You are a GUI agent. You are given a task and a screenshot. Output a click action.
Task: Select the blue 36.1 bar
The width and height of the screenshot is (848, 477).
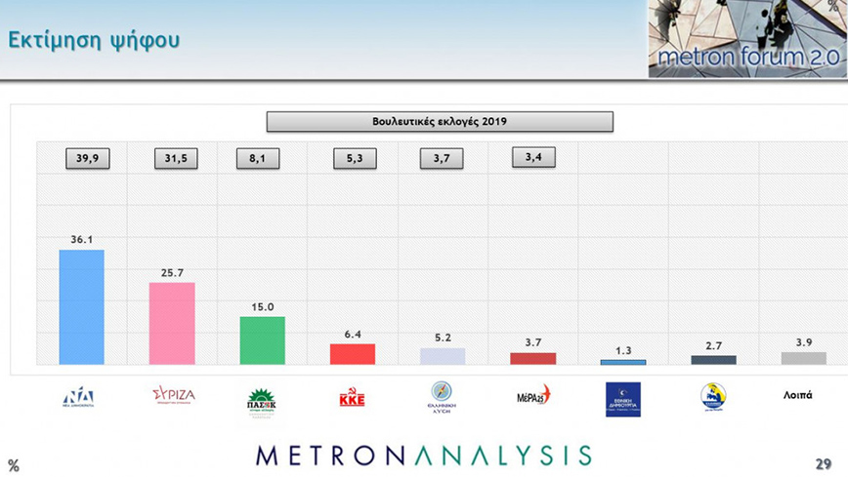[x=82, y=307]
